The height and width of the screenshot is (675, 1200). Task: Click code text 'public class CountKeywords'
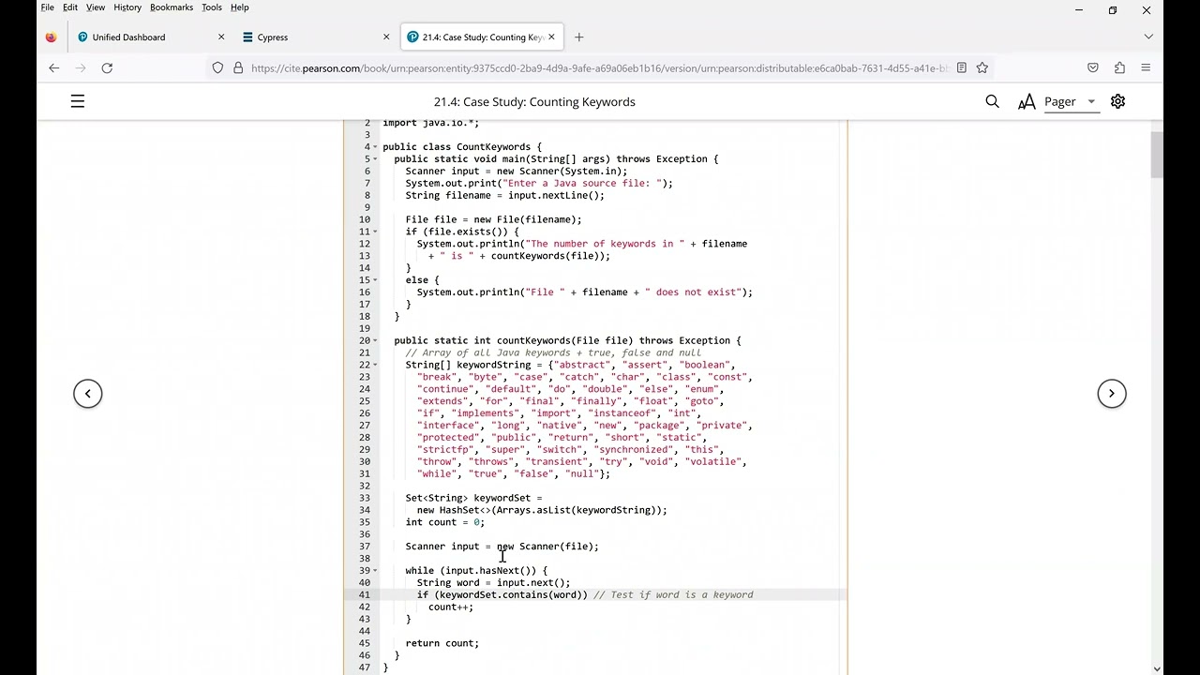[457, 147]
